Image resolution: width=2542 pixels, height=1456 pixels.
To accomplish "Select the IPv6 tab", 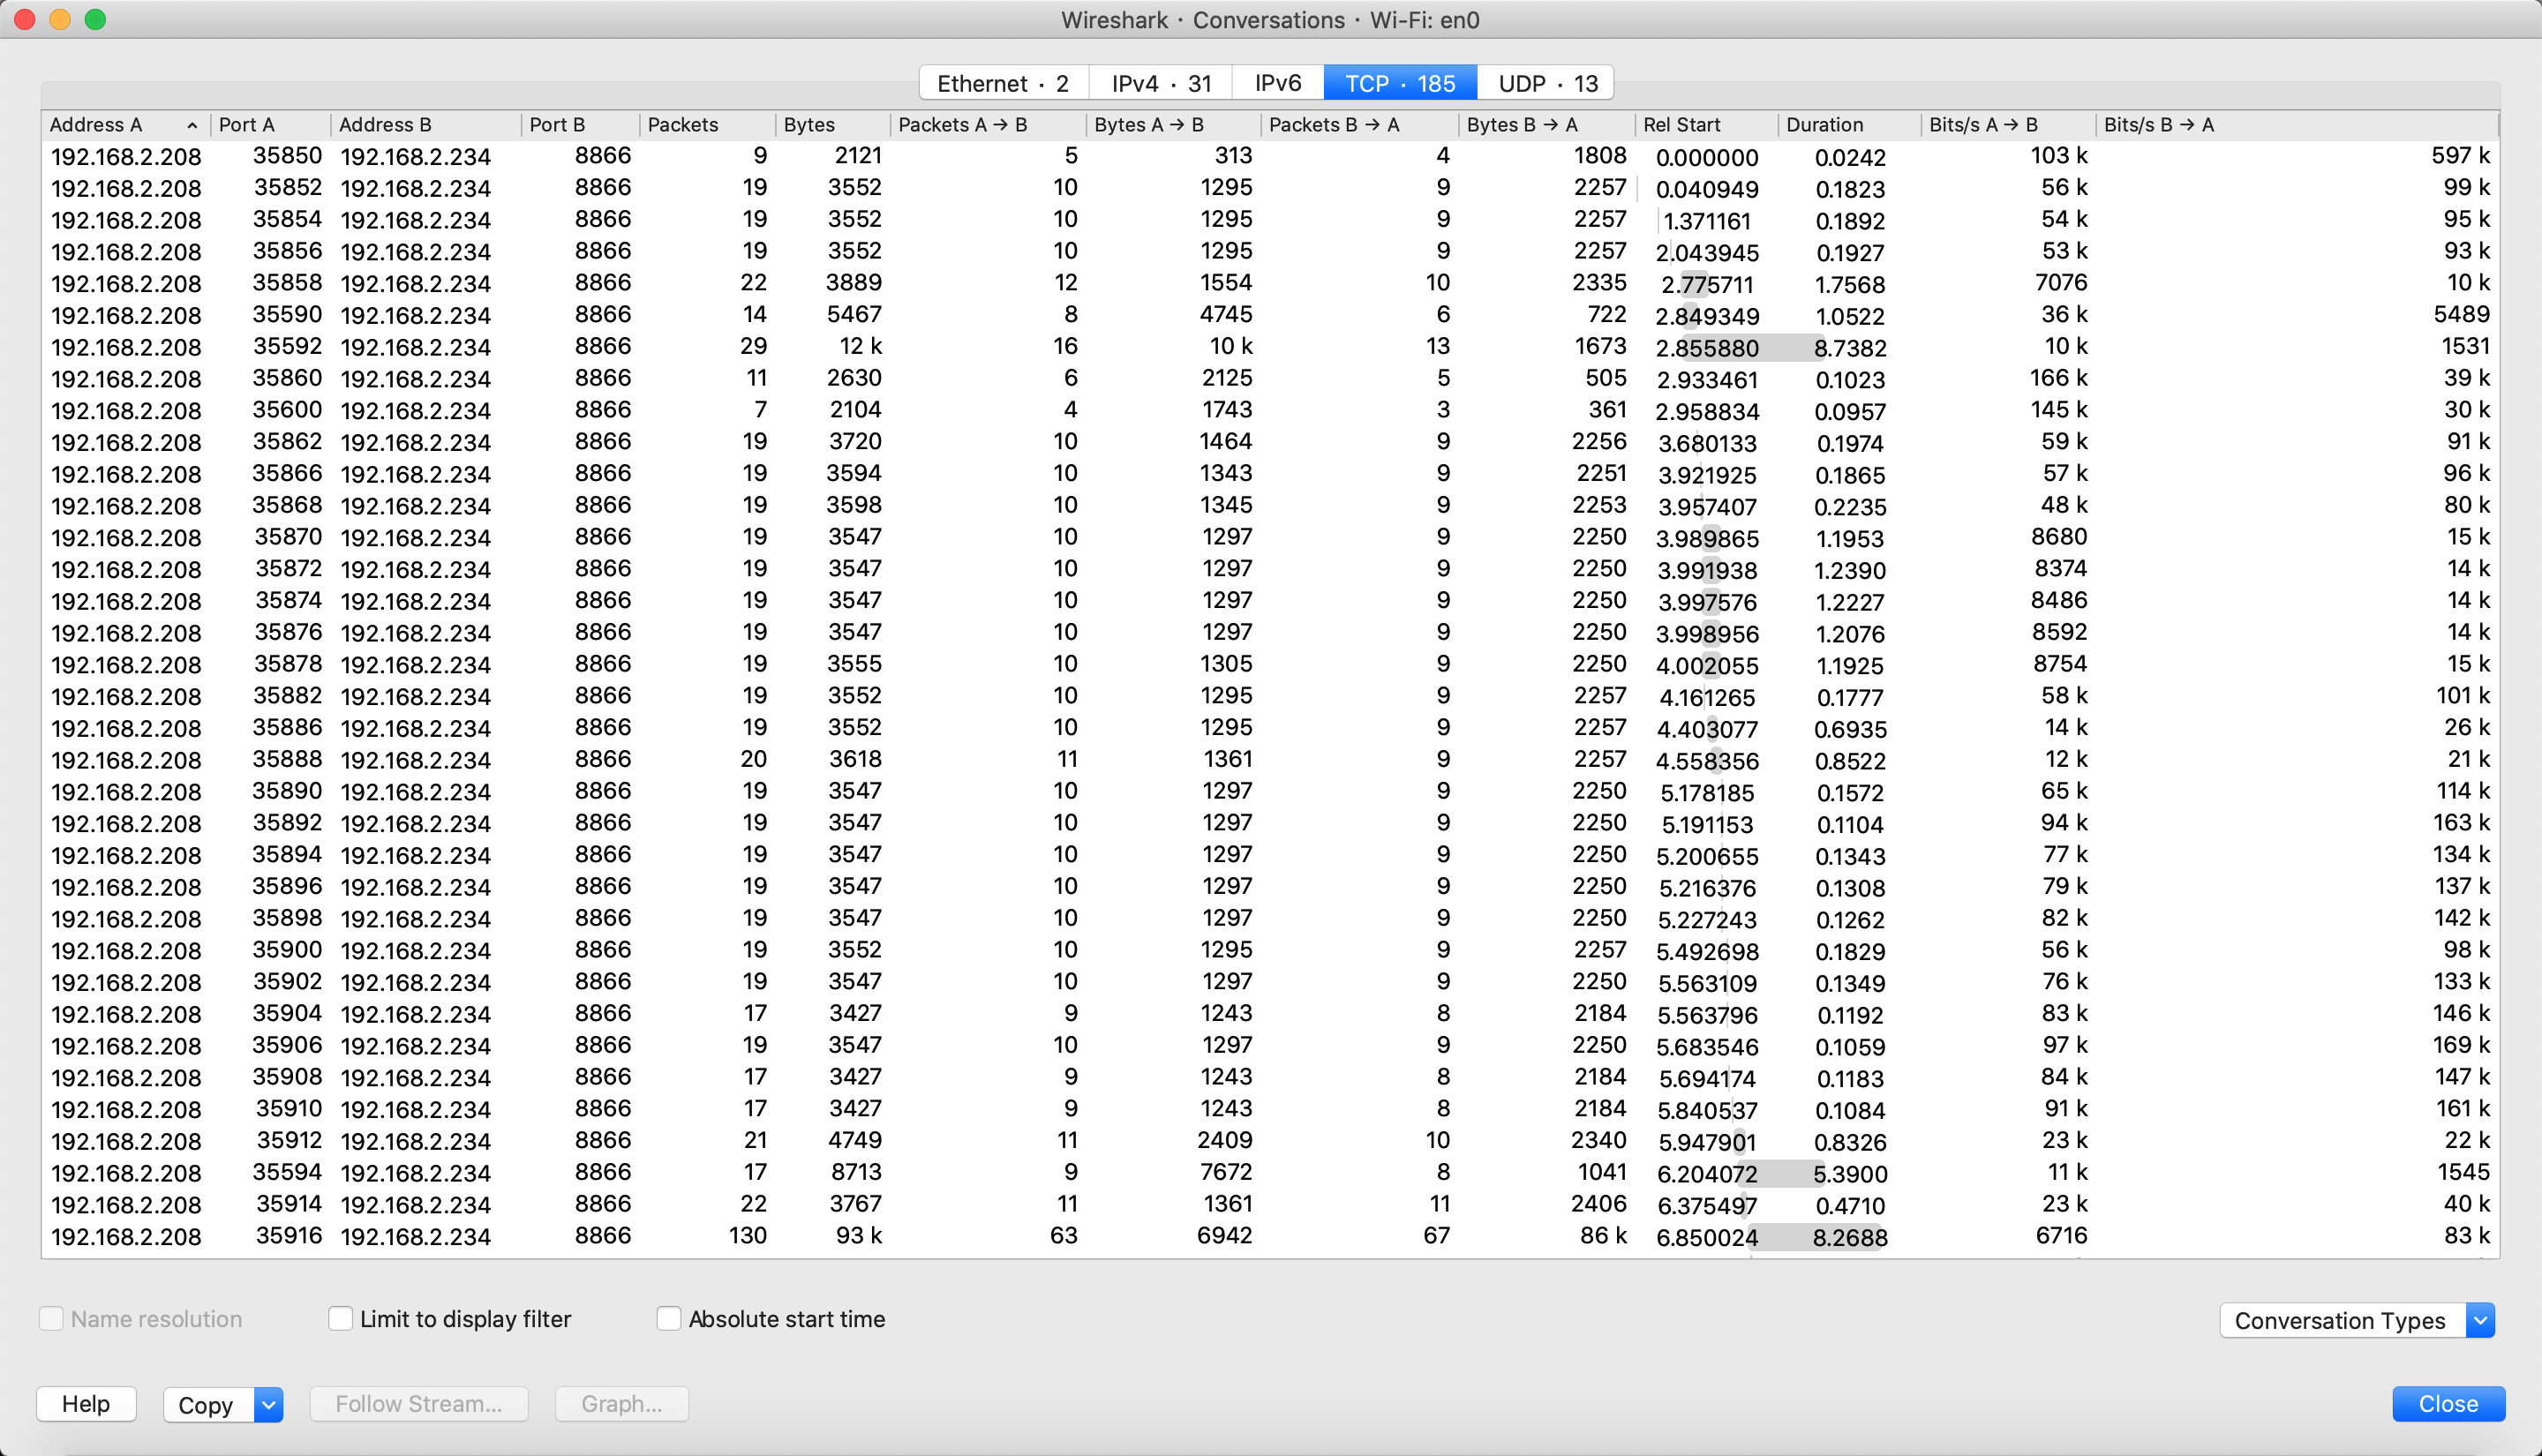I will [x=1277, y=83].
